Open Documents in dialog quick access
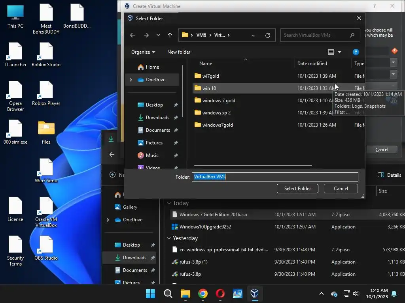The width and height of the screenshot is (405, 303). click(158, 130)
